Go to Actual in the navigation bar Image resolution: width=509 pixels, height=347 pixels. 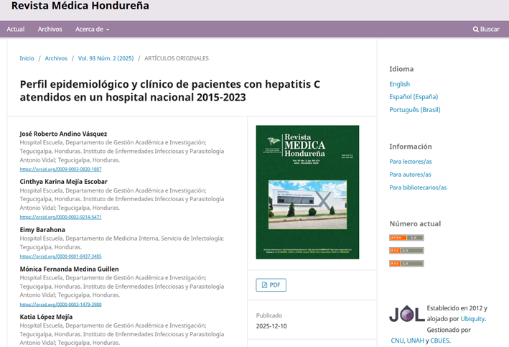[16, 29]
